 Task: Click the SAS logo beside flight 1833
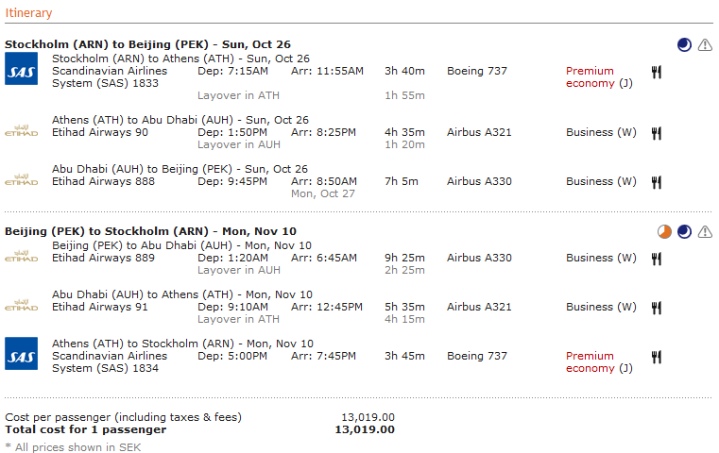click(x=21, y=69)
